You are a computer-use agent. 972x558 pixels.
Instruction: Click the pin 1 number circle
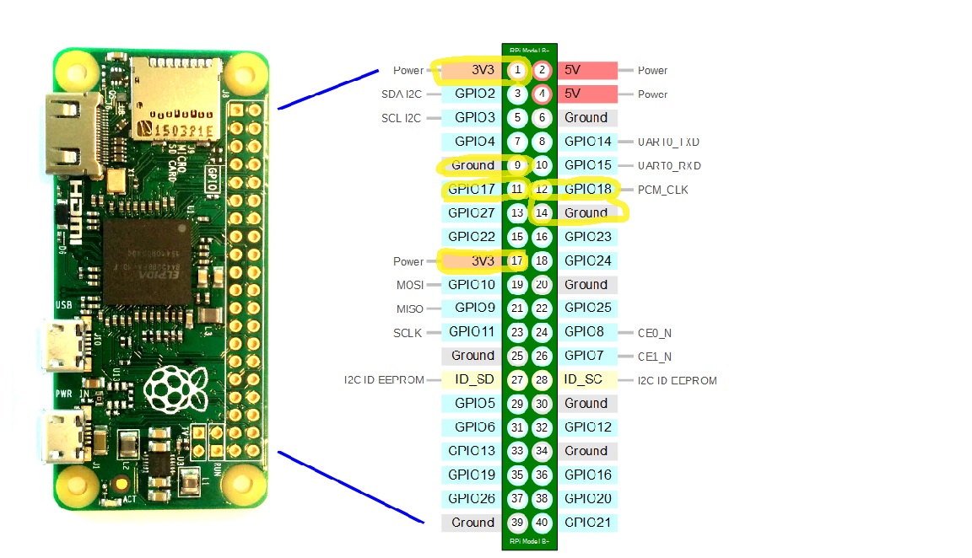517,70
